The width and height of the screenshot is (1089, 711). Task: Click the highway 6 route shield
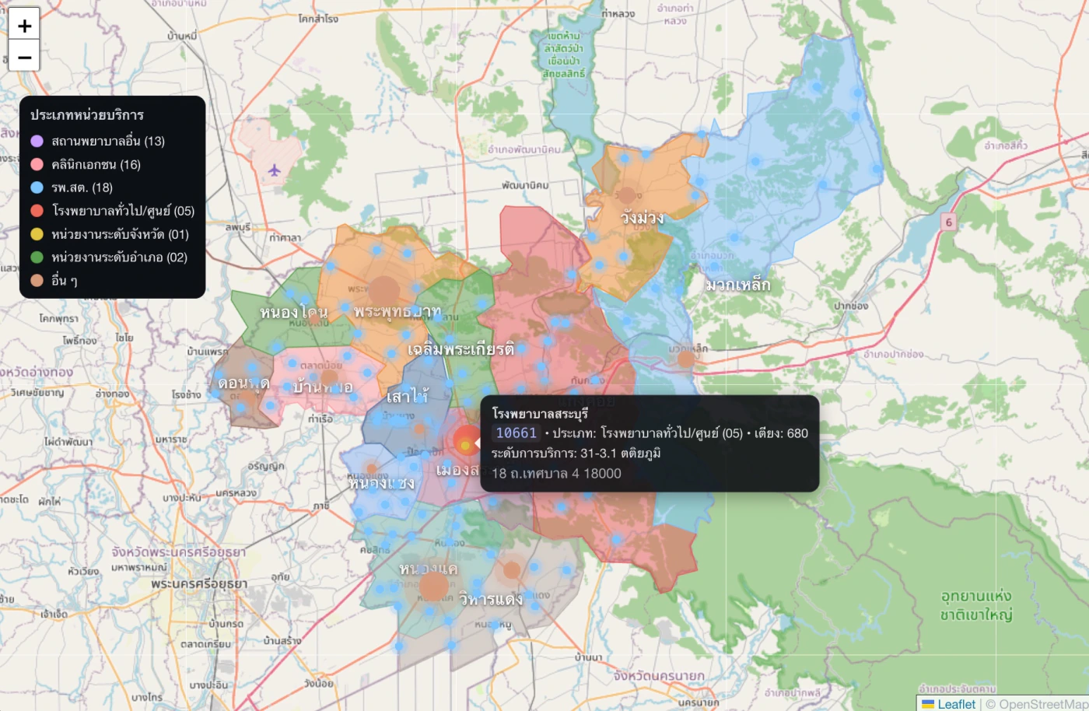pyautogui.click(x=948, y=222)
